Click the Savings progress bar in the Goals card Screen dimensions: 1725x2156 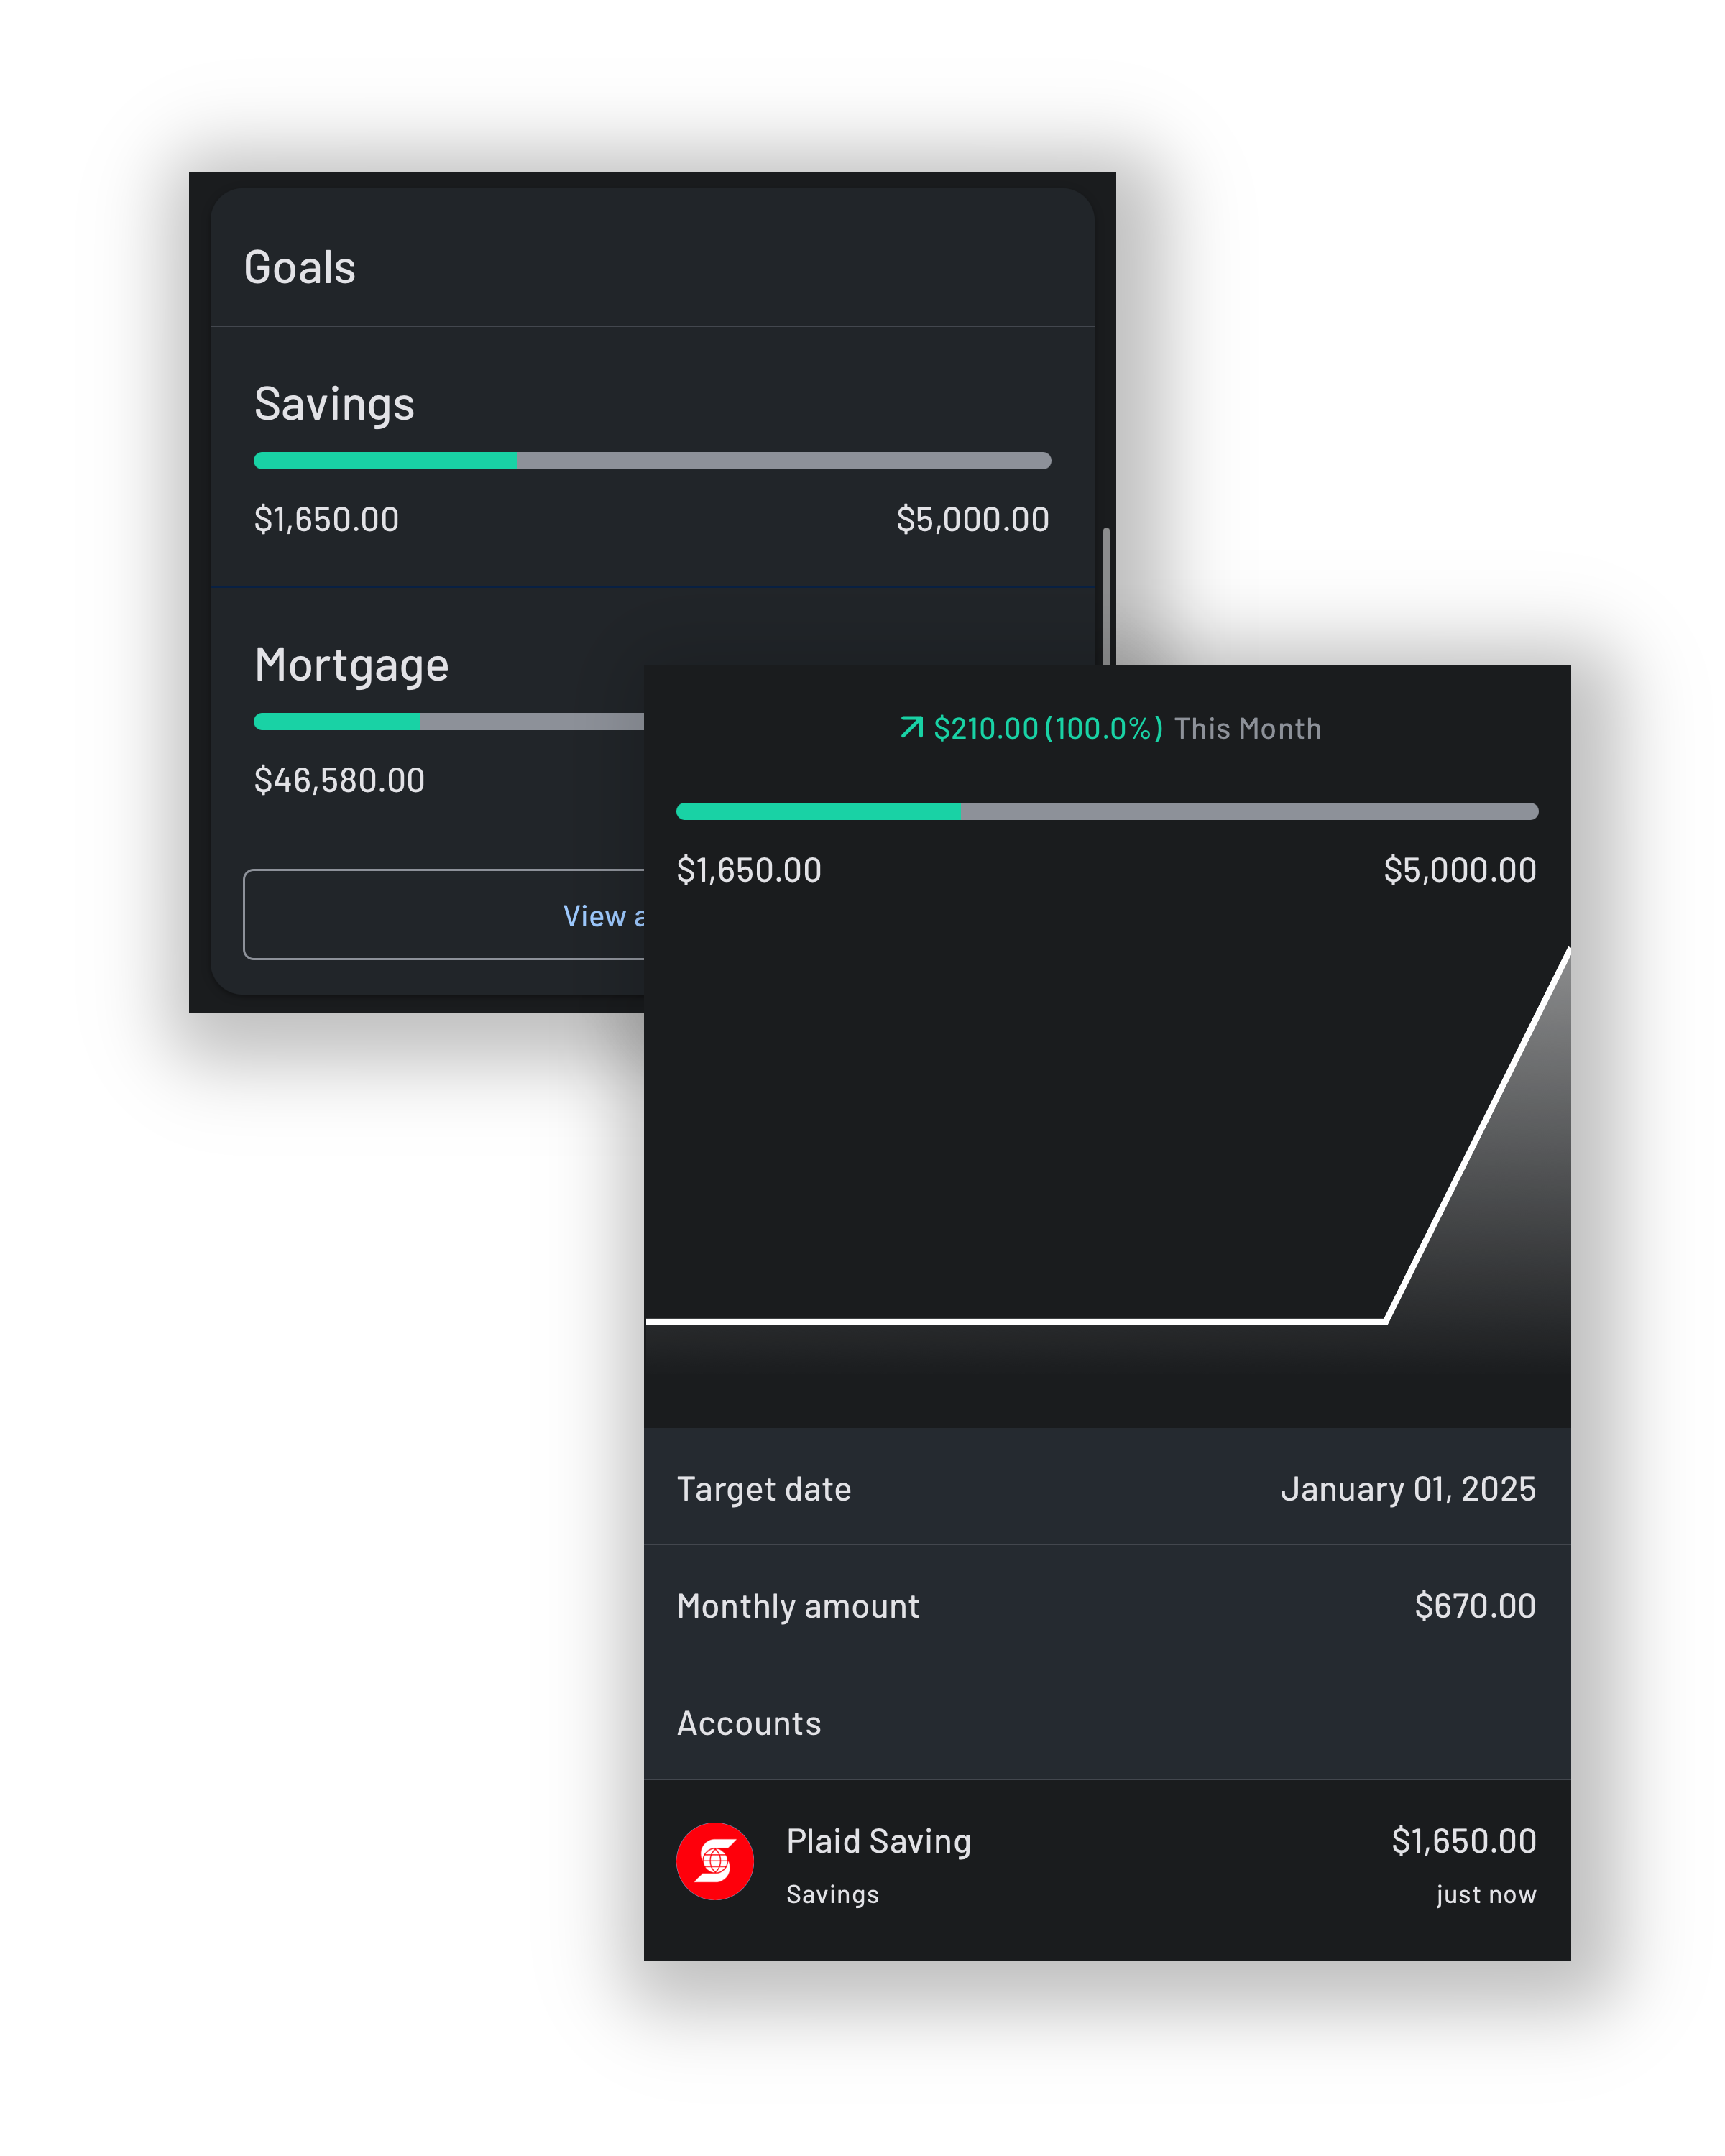tap(652, 461)
